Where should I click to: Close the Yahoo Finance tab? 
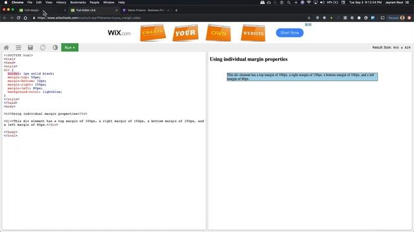tap(168, 10)
